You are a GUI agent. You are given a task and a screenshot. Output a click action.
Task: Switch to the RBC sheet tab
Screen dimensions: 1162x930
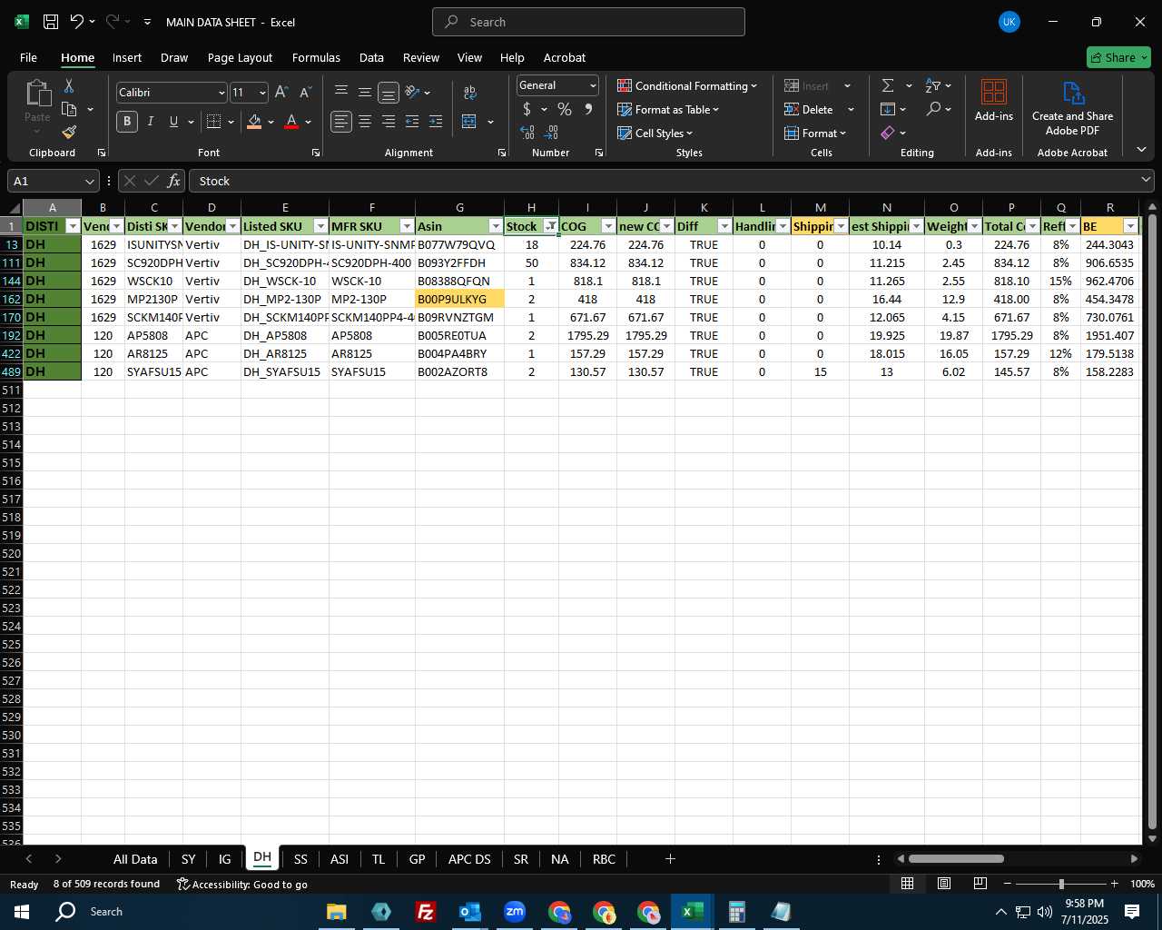tap(604, 858)
